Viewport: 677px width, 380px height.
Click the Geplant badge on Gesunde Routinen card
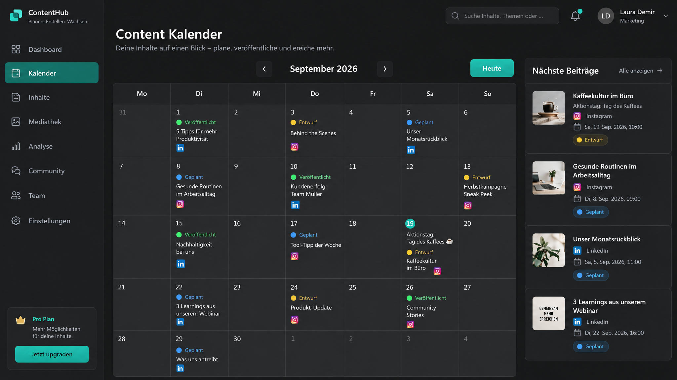click(591, 212)
